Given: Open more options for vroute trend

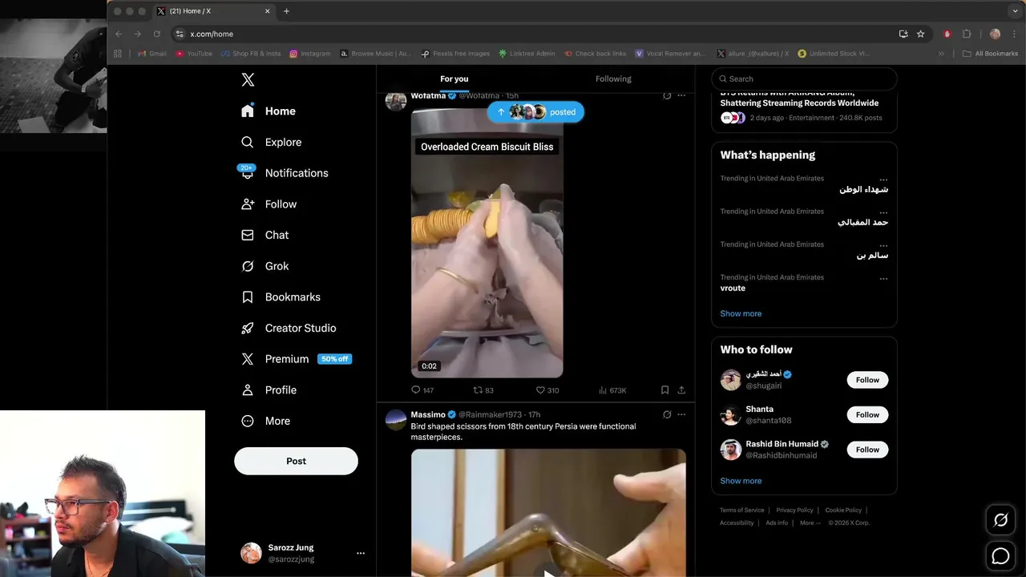Looking at the screenshot, I should point(883,278).
